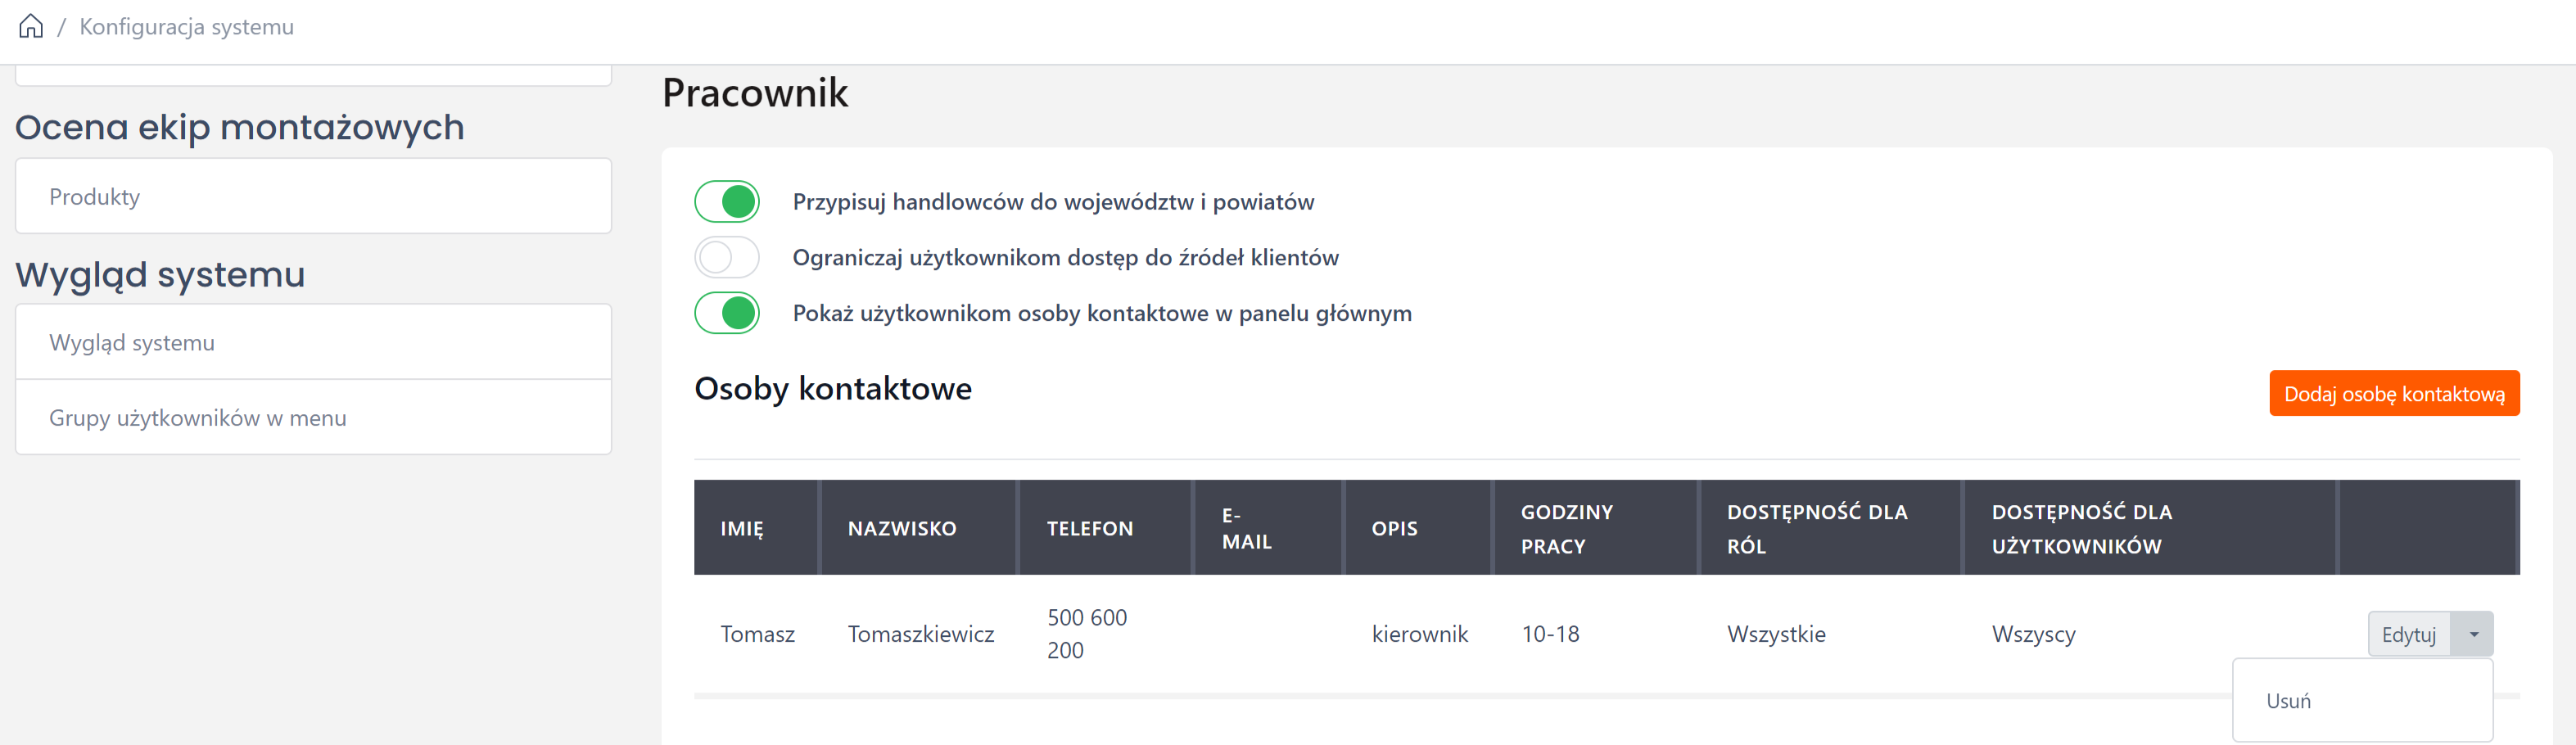Click 'Dodaj osobę kontaktową' button
2576x745 pixels.
tap(2394, 394)
